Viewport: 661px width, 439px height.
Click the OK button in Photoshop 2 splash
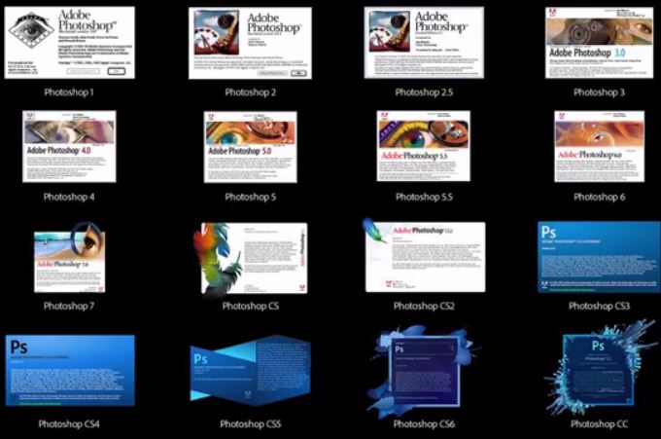[x=298, y=73]
